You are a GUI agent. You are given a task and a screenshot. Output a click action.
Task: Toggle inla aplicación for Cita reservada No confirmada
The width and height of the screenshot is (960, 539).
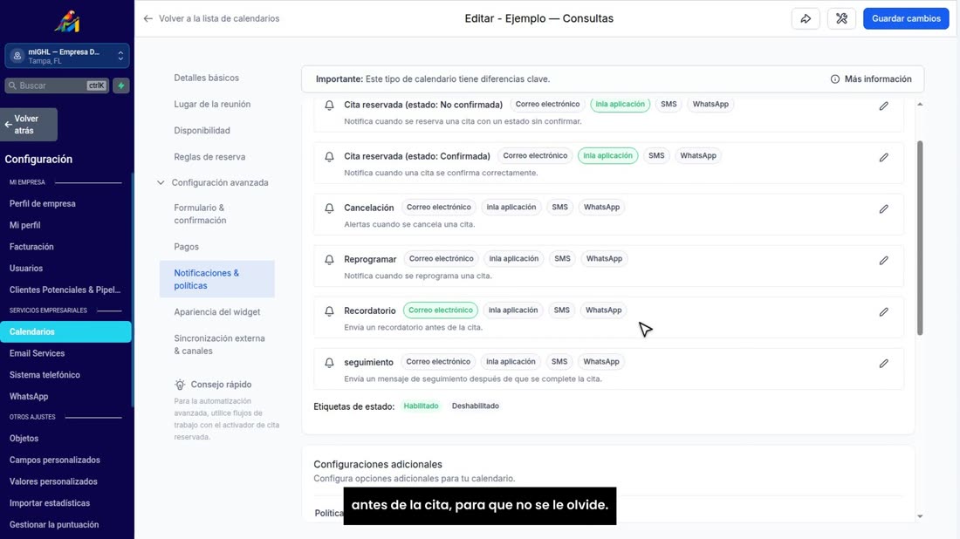point(620,104)
